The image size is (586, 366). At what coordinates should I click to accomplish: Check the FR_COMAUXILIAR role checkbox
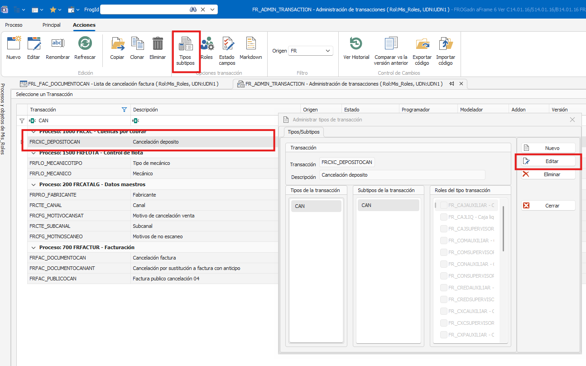click(x=444, y=241)
